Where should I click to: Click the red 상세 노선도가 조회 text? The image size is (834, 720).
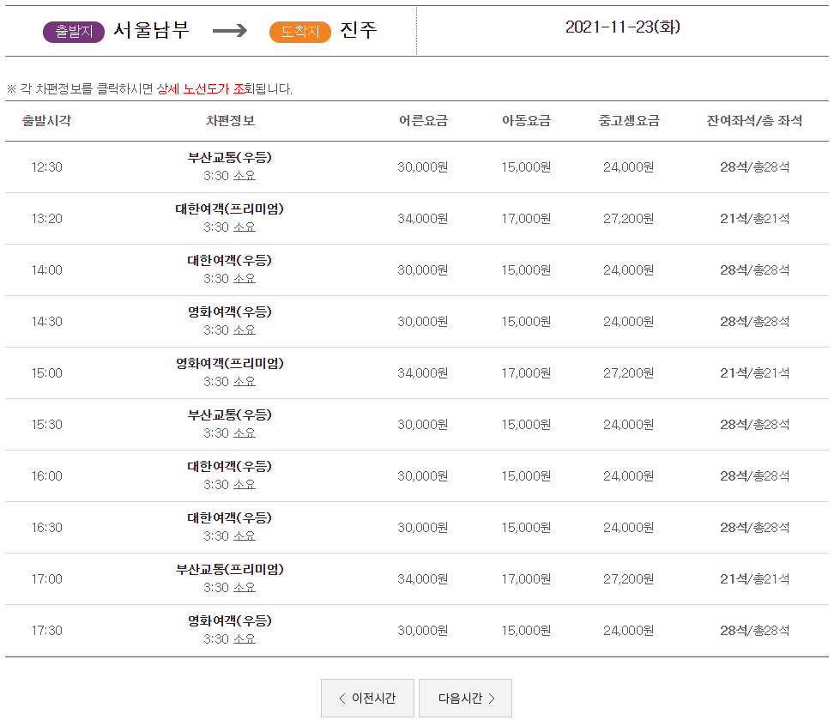point(206,89)
